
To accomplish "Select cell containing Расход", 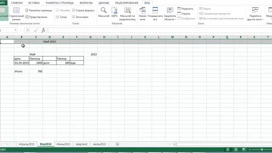I will [x=63, y=59].
